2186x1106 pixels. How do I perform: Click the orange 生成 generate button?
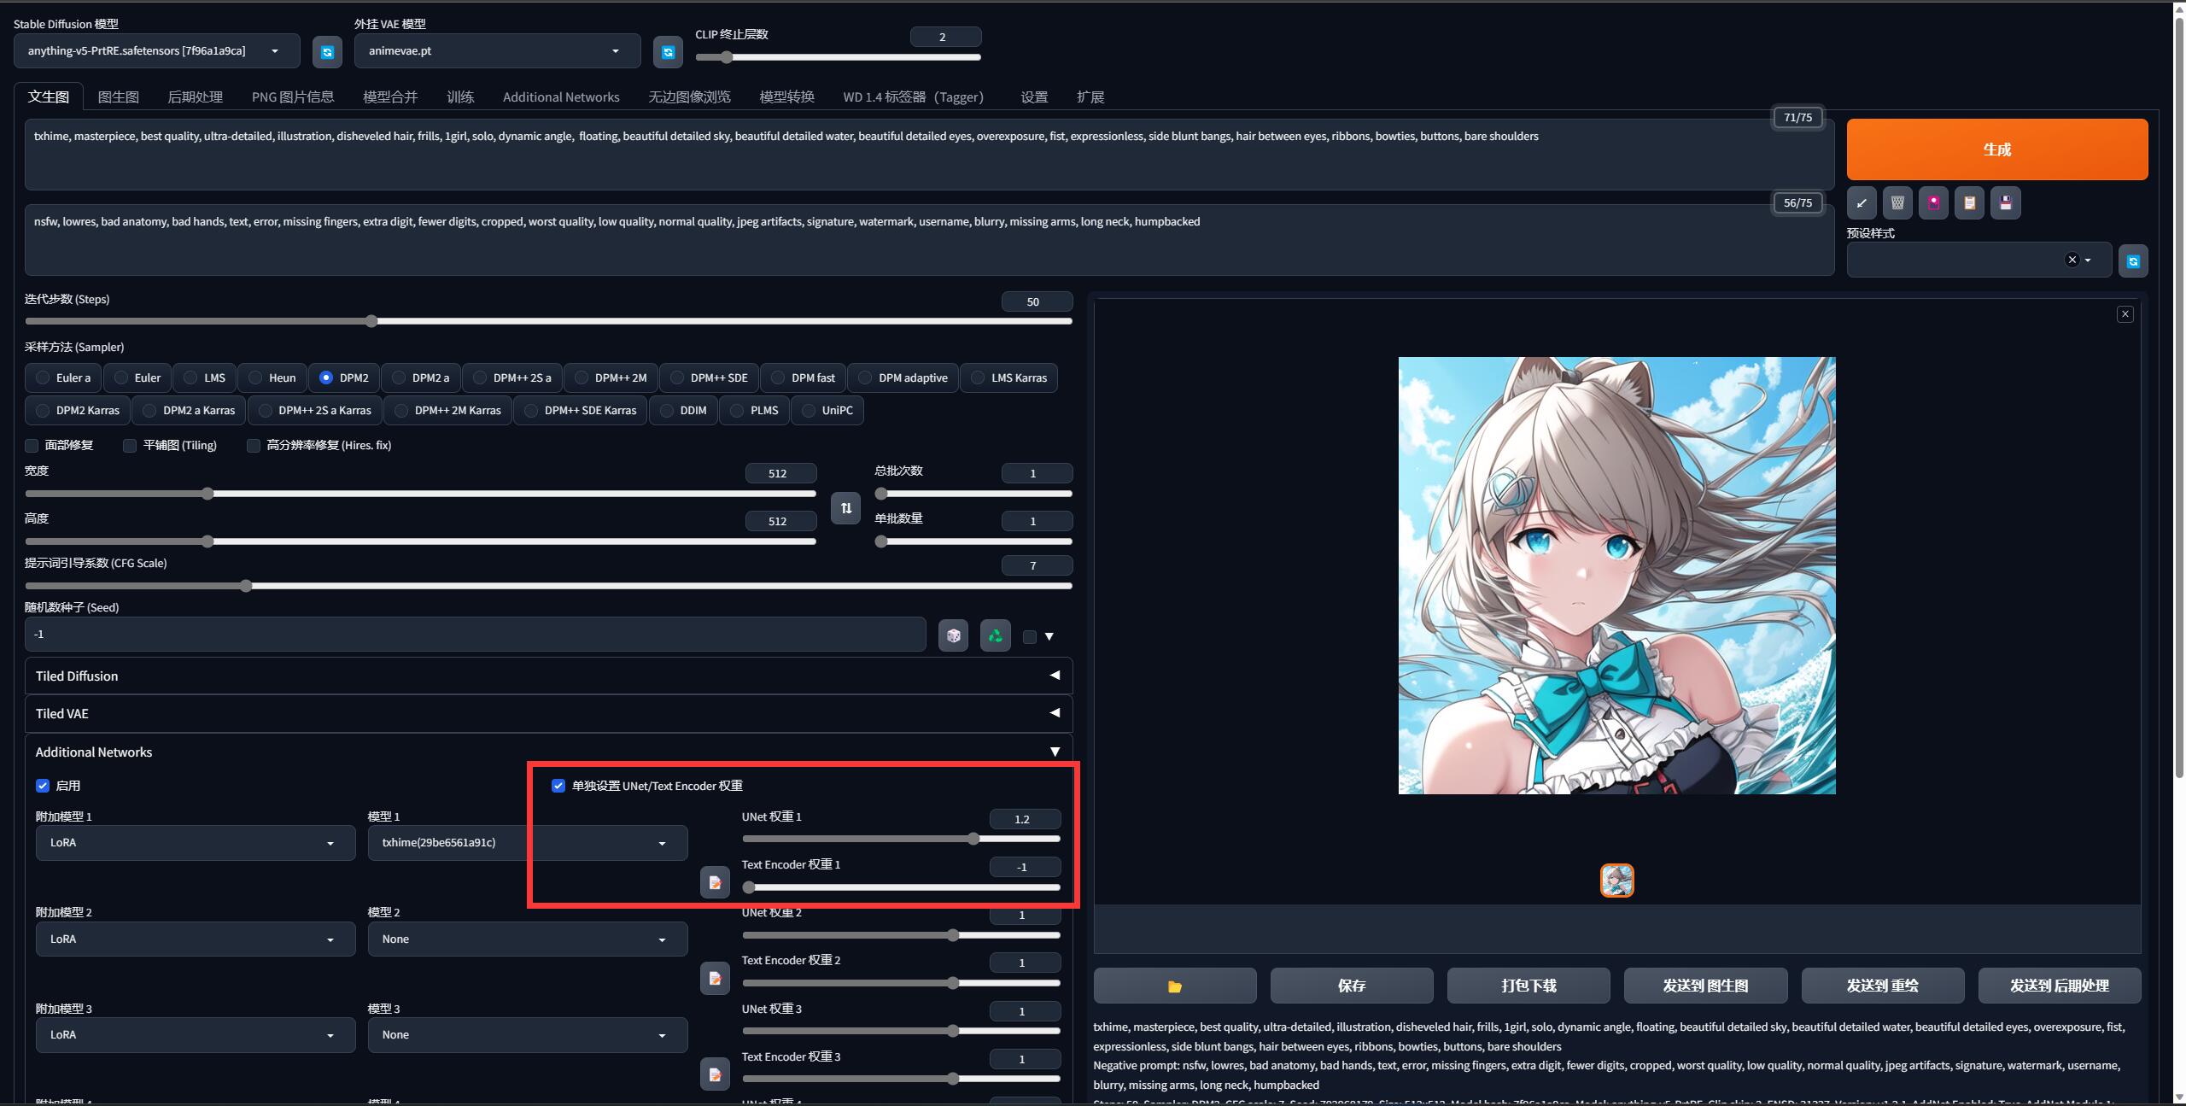1997,149
